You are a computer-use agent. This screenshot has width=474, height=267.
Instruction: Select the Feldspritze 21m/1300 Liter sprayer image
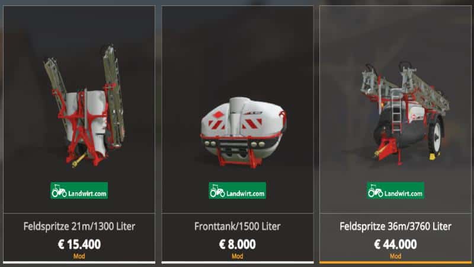coord(84,106)
